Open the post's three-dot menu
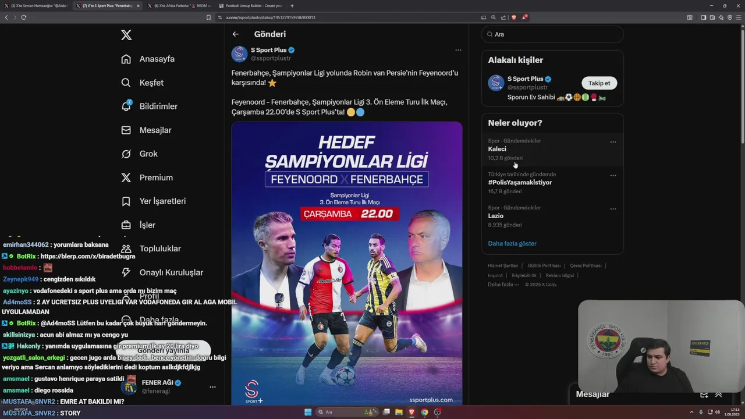This screenshot has height=419, width=745. [458, 50]
